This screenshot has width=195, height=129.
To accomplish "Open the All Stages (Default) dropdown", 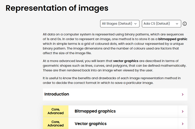I will click(x=120, y=24).
